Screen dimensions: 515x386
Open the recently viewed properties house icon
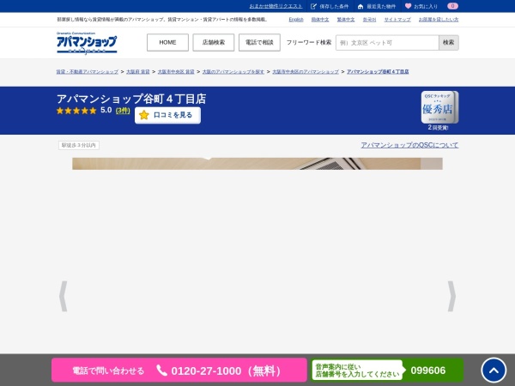(x=360, y=6)
